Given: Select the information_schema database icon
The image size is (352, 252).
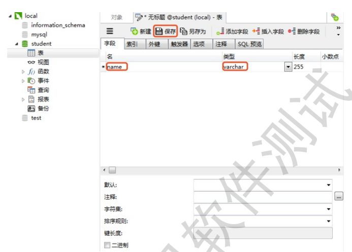Looking at the screenshot, I should (x=25, y=25).
